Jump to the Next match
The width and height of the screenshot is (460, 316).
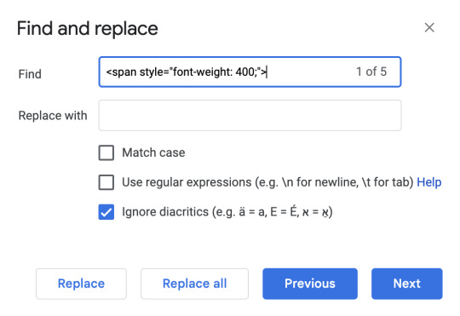pos(407,284)
